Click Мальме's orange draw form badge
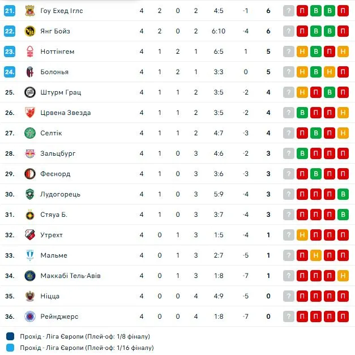Image resolution: width=355 pixels, height=355 pixels. point(316,255)
